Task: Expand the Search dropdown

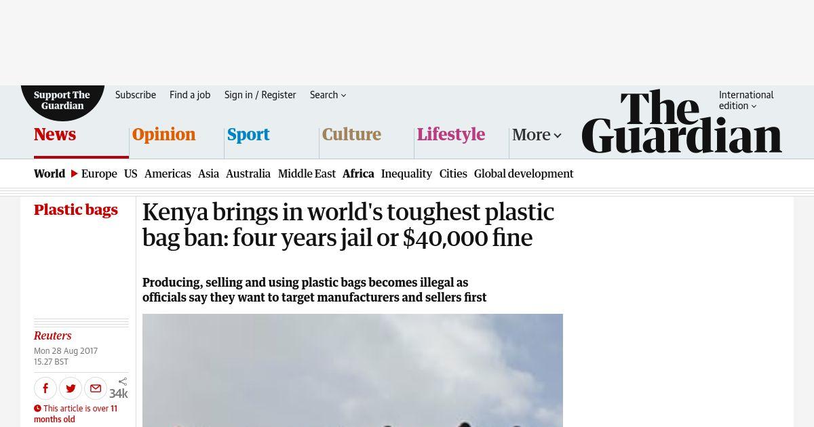Action: pos(328,95)
